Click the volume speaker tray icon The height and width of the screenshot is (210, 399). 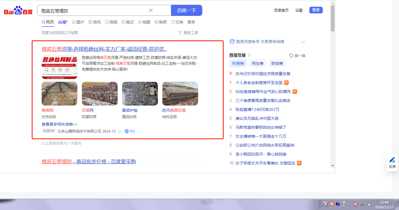pos(370,204)
